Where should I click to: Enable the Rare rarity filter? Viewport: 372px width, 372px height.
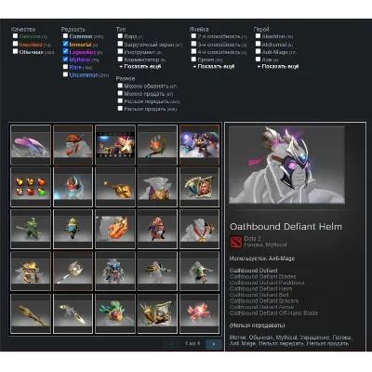click(65, 67)
